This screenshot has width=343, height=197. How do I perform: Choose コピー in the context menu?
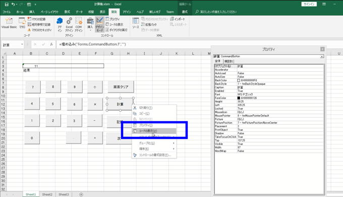(x=154, y=114)
